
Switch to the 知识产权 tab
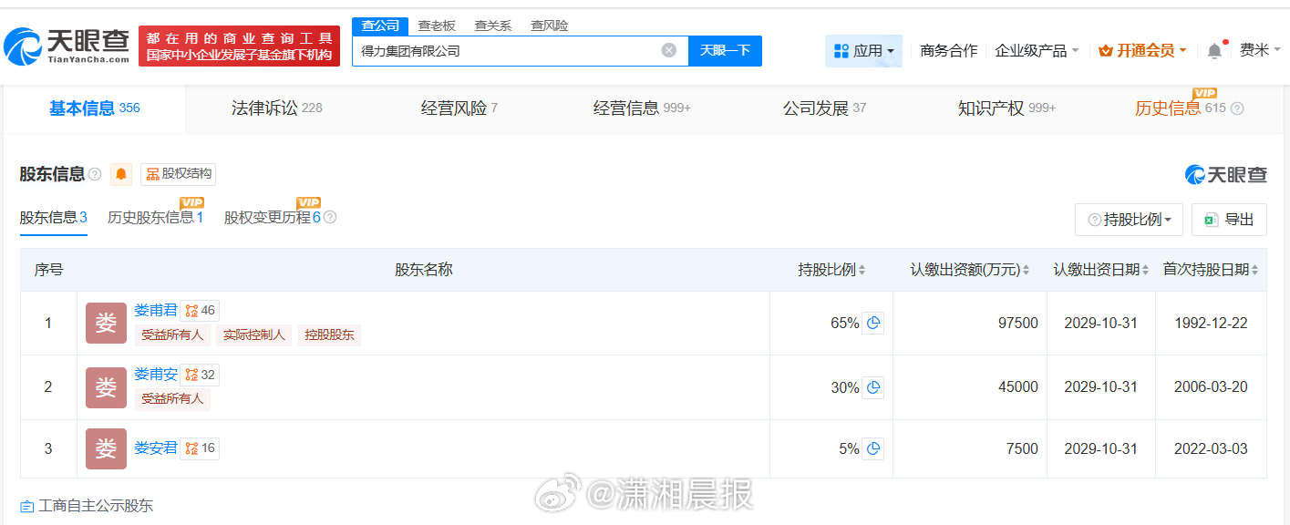(1006, 108)
